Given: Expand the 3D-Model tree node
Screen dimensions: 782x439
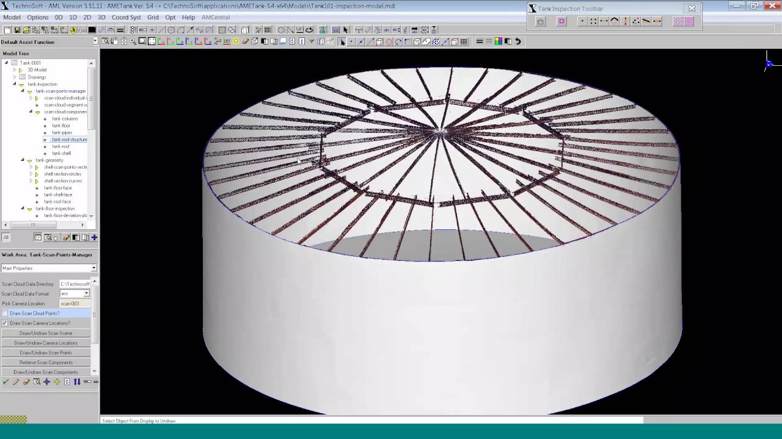Looking at the screenshot, I should [15, 70].
